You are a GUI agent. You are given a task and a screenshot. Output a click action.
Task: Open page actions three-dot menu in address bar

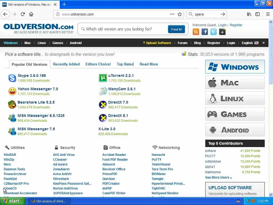click(172, 14)
